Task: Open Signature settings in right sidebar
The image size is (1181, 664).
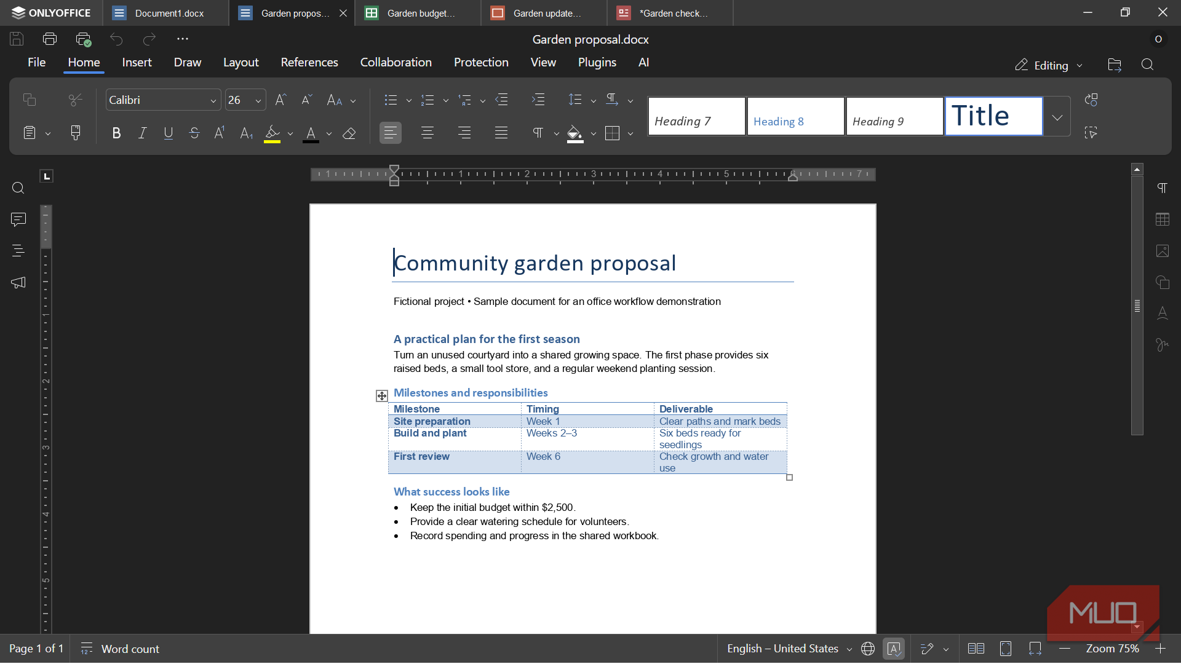Action: [x=1163, y=345]
